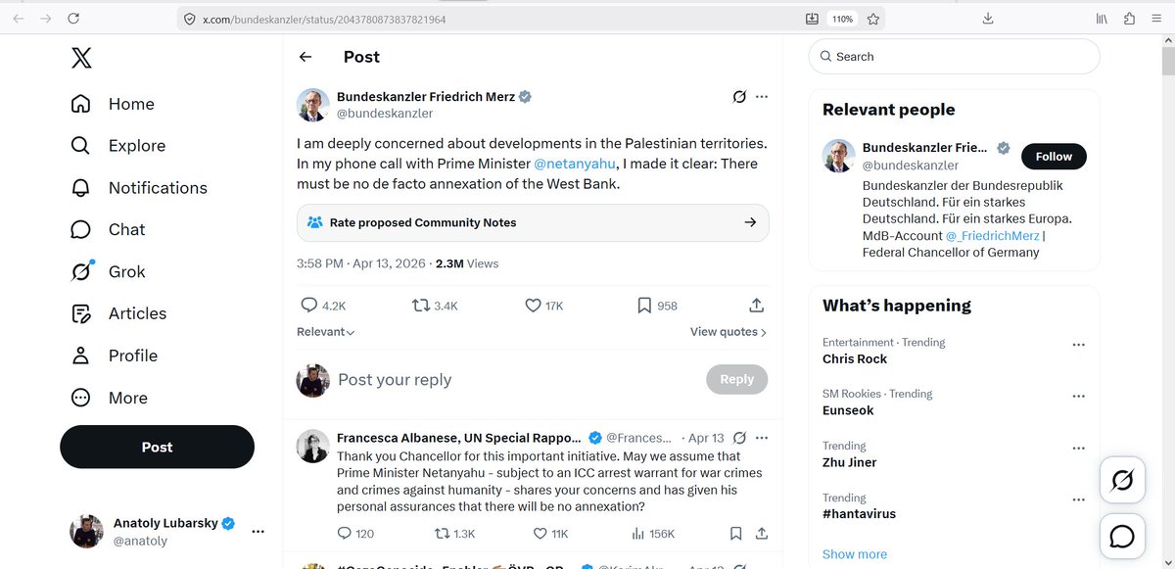Open options for #hantavirus trend
1175x569 pixels.
coord(1078,499)
